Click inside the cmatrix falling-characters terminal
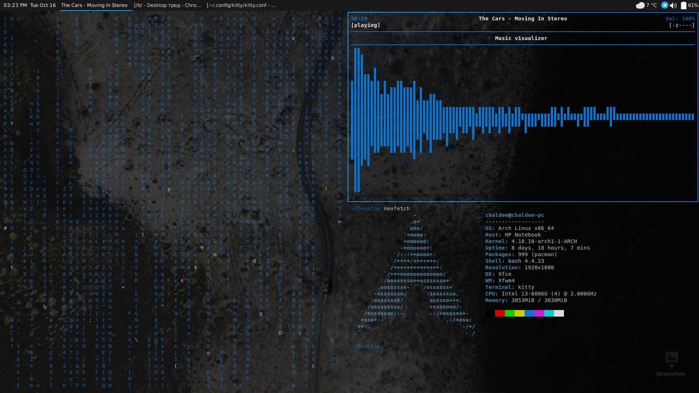 (x=173, y=202)
